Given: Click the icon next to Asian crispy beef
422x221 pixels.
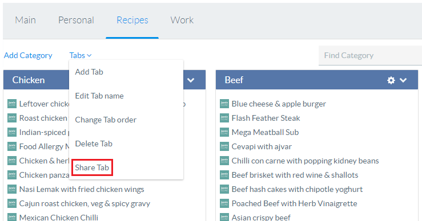Looking at the screenshot, I should [x=224, y=217].
